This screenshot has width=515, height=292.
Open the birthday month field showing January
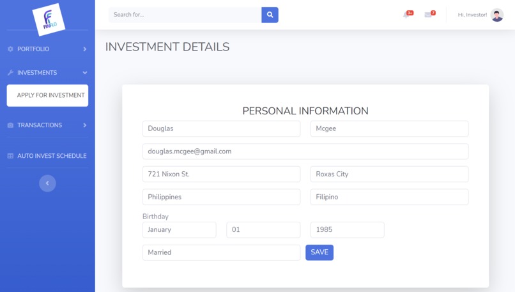[180, 229]
